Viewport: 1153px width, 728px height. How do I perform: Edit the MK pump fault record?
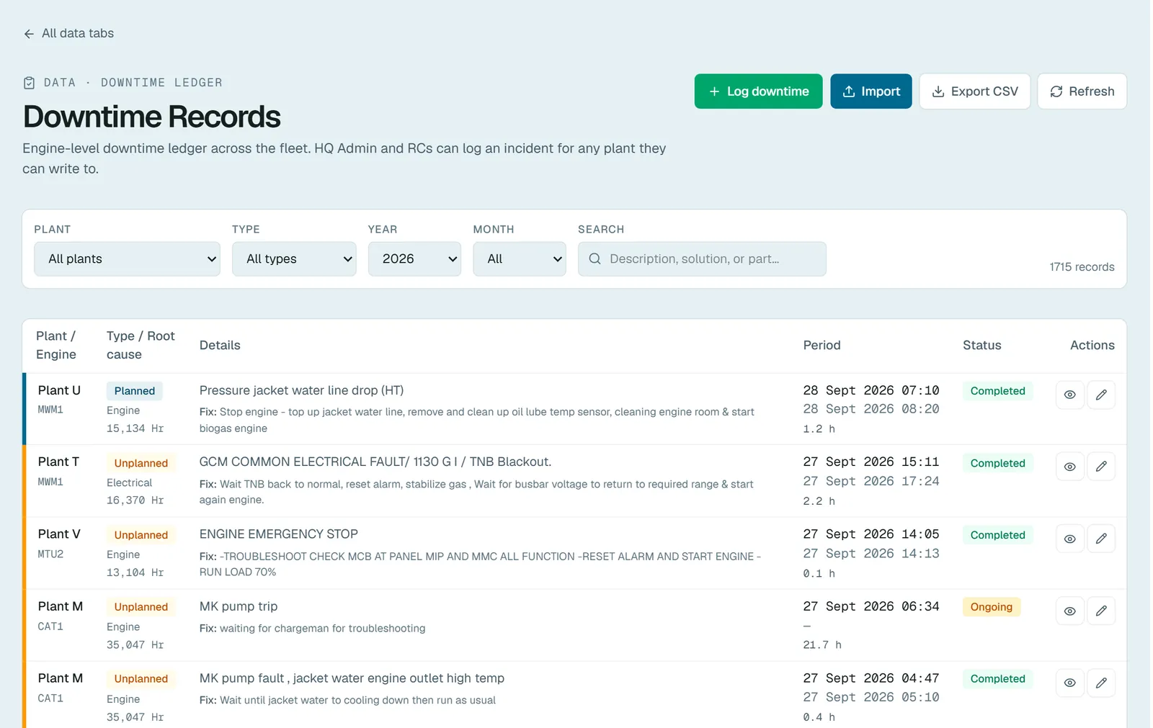[1101, 683]
